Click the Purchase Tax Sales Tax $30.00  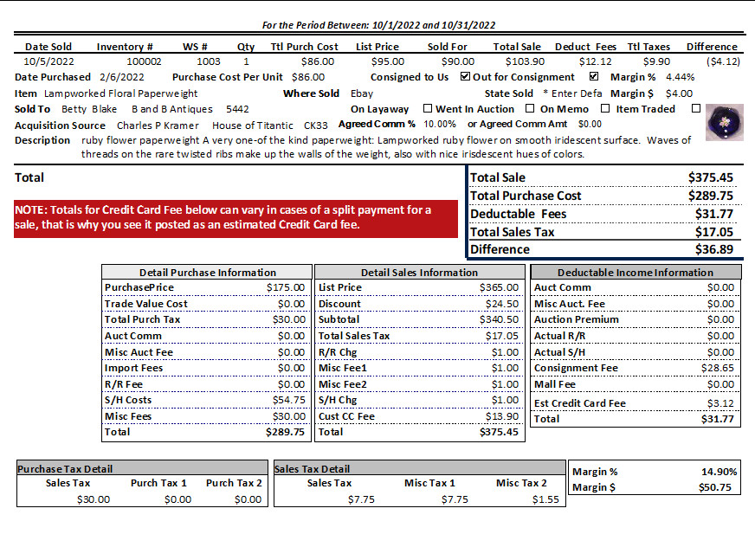point(94,499)
